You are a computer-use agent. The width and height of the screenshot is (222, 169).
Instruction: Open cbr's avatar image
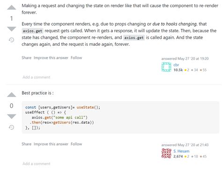pyautogui.click(x=166, y=67)
